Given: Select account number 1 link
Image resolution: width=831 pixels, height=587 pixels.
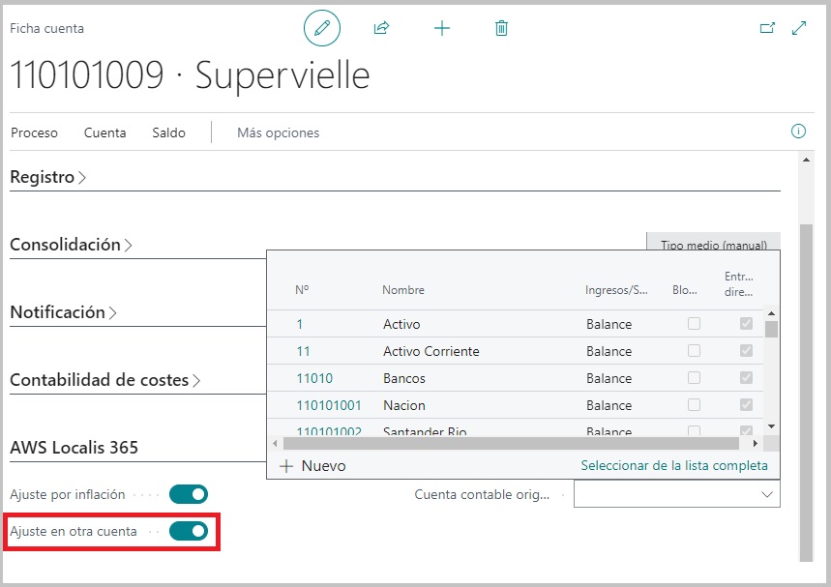Looking at the screenshot, I should point(300,324).
